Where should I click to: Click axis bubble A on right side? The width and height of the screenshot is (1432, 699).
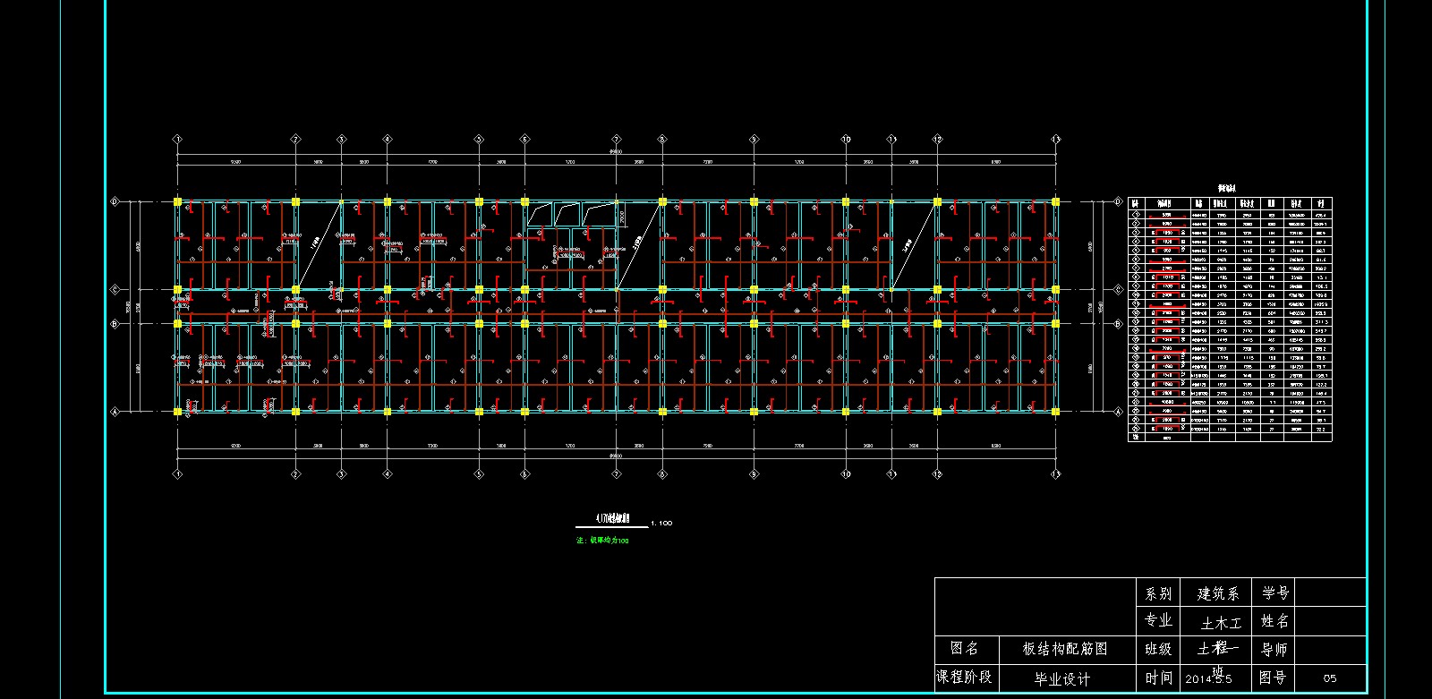(1119, 412)
